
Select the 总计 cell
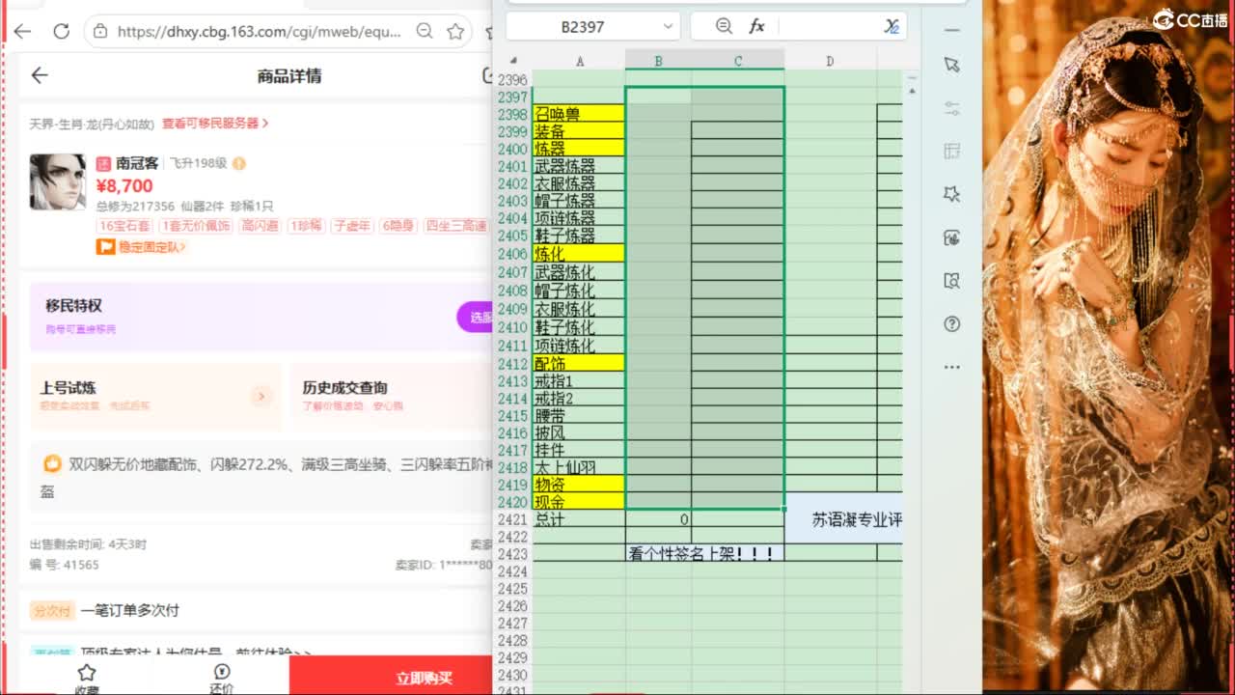(579, 520)
